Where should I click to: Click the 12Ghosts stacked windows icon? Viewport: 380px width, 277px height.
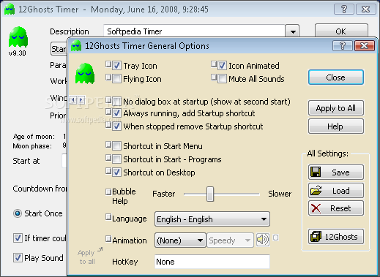pos(316,236)
